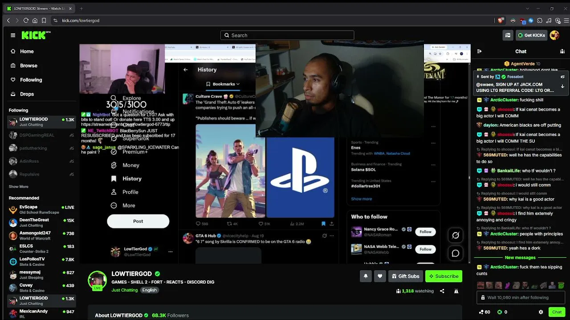Click the green Subscribe button

tap(444, 276)
